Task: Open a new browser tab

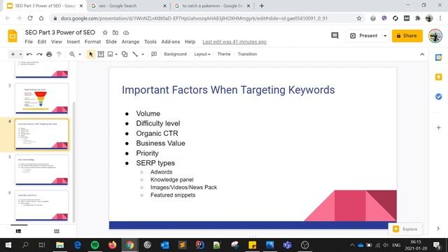Action: (x=262, y=6)
